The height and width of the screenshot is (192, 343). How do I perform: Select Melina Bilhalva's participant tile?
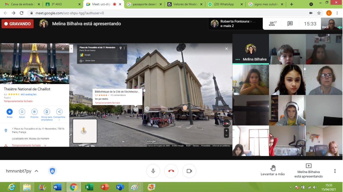(x=251, y=49)
